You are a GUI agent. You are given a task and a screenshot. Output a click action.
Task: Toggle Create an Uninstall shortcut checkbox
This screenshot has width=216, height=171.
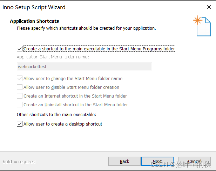click(20, 105)
